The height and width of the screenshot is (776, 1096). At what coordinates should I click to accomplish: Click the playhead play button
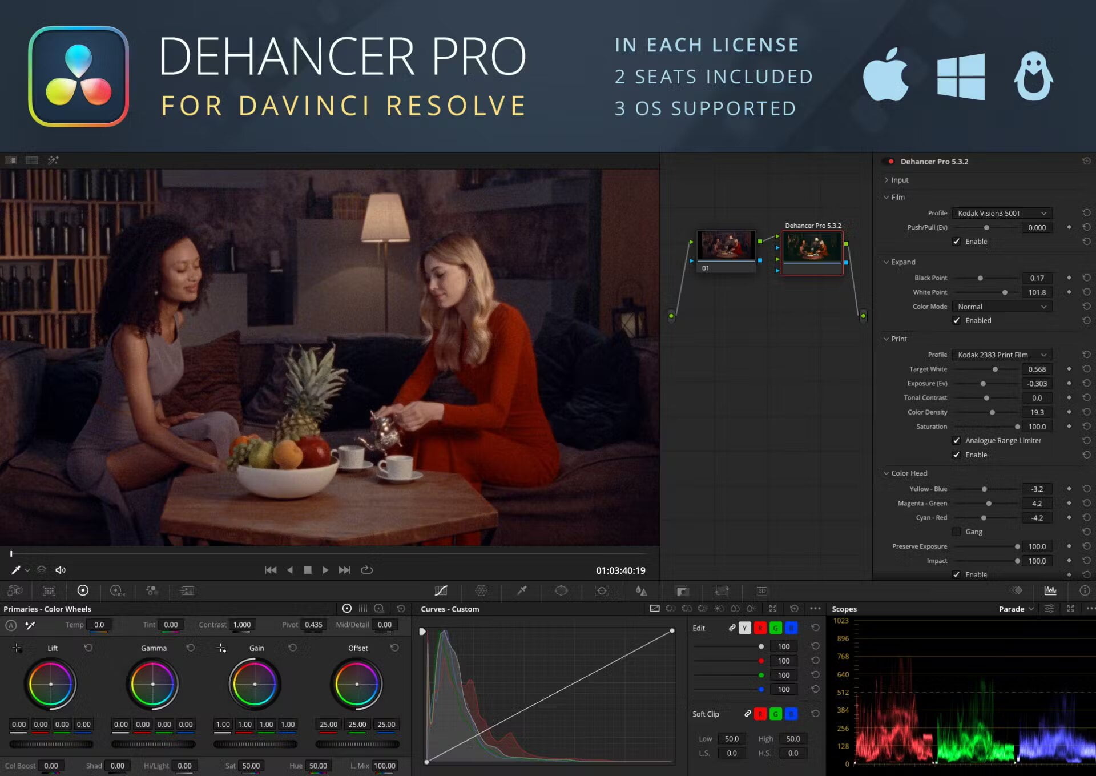point(325,570)
